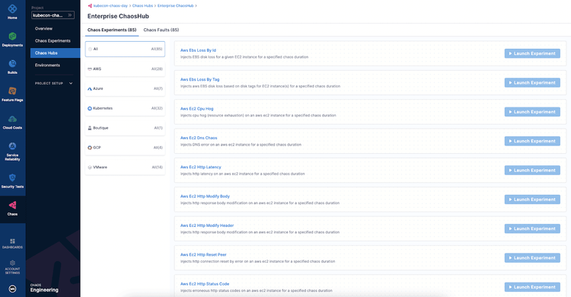Launch experiment for Aws Ec2 Http Latency
Screen dimensions: 571x297
[532, 170]
